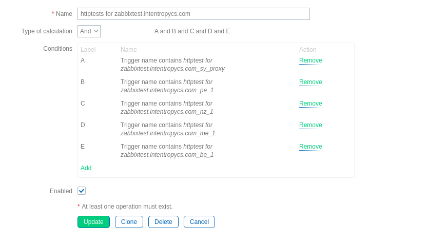Viewport: 428px width, 246px height.
Task: Click the action Name input field
Action: point(193,14)
